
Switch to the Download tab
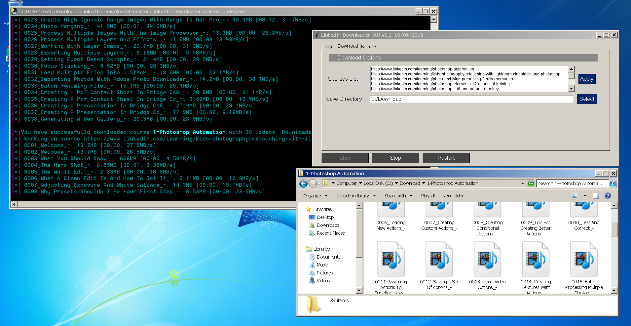[x=348, y=46]
